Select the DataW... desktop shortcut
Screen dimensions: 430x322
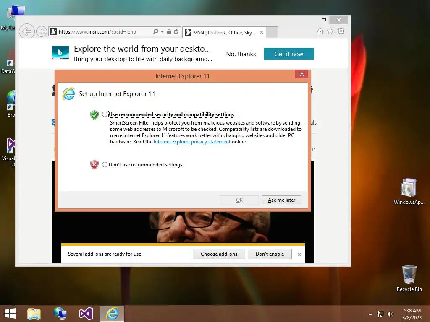(x=8, y=62)
